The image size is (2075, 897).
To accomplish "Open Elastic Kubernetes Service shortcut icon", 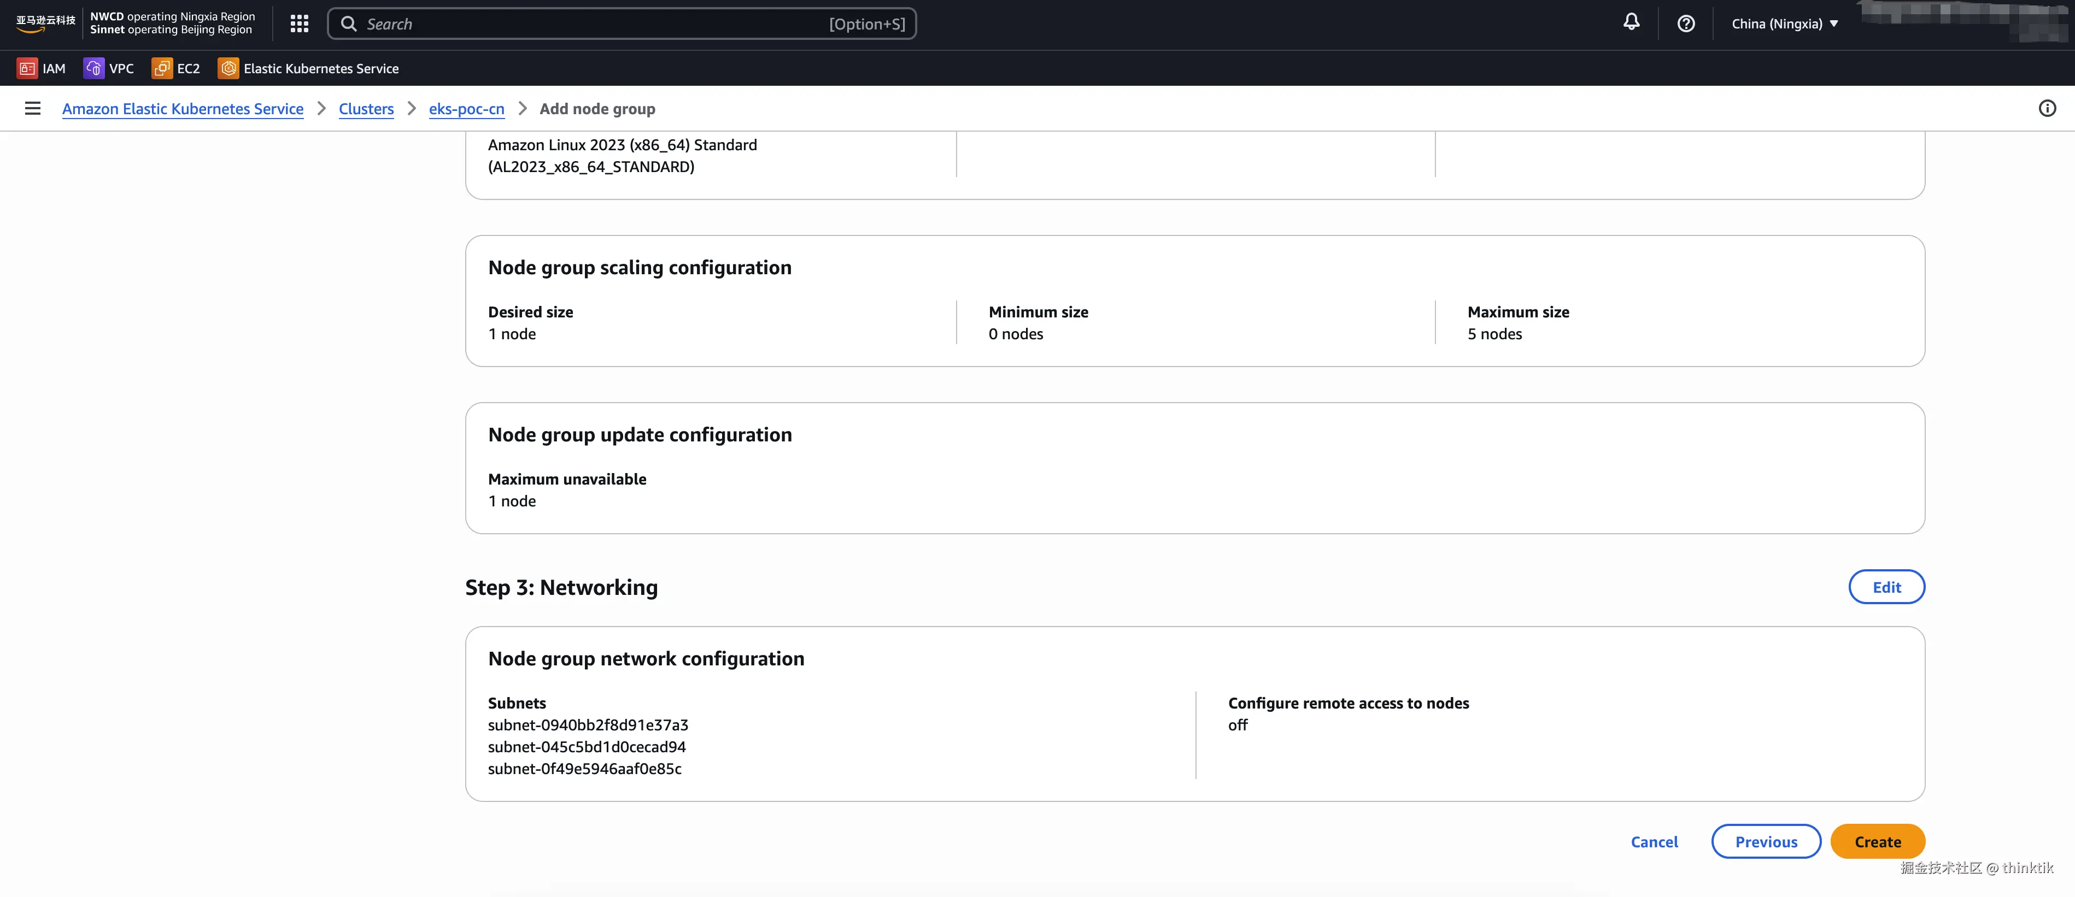I will tap(229, 68).
